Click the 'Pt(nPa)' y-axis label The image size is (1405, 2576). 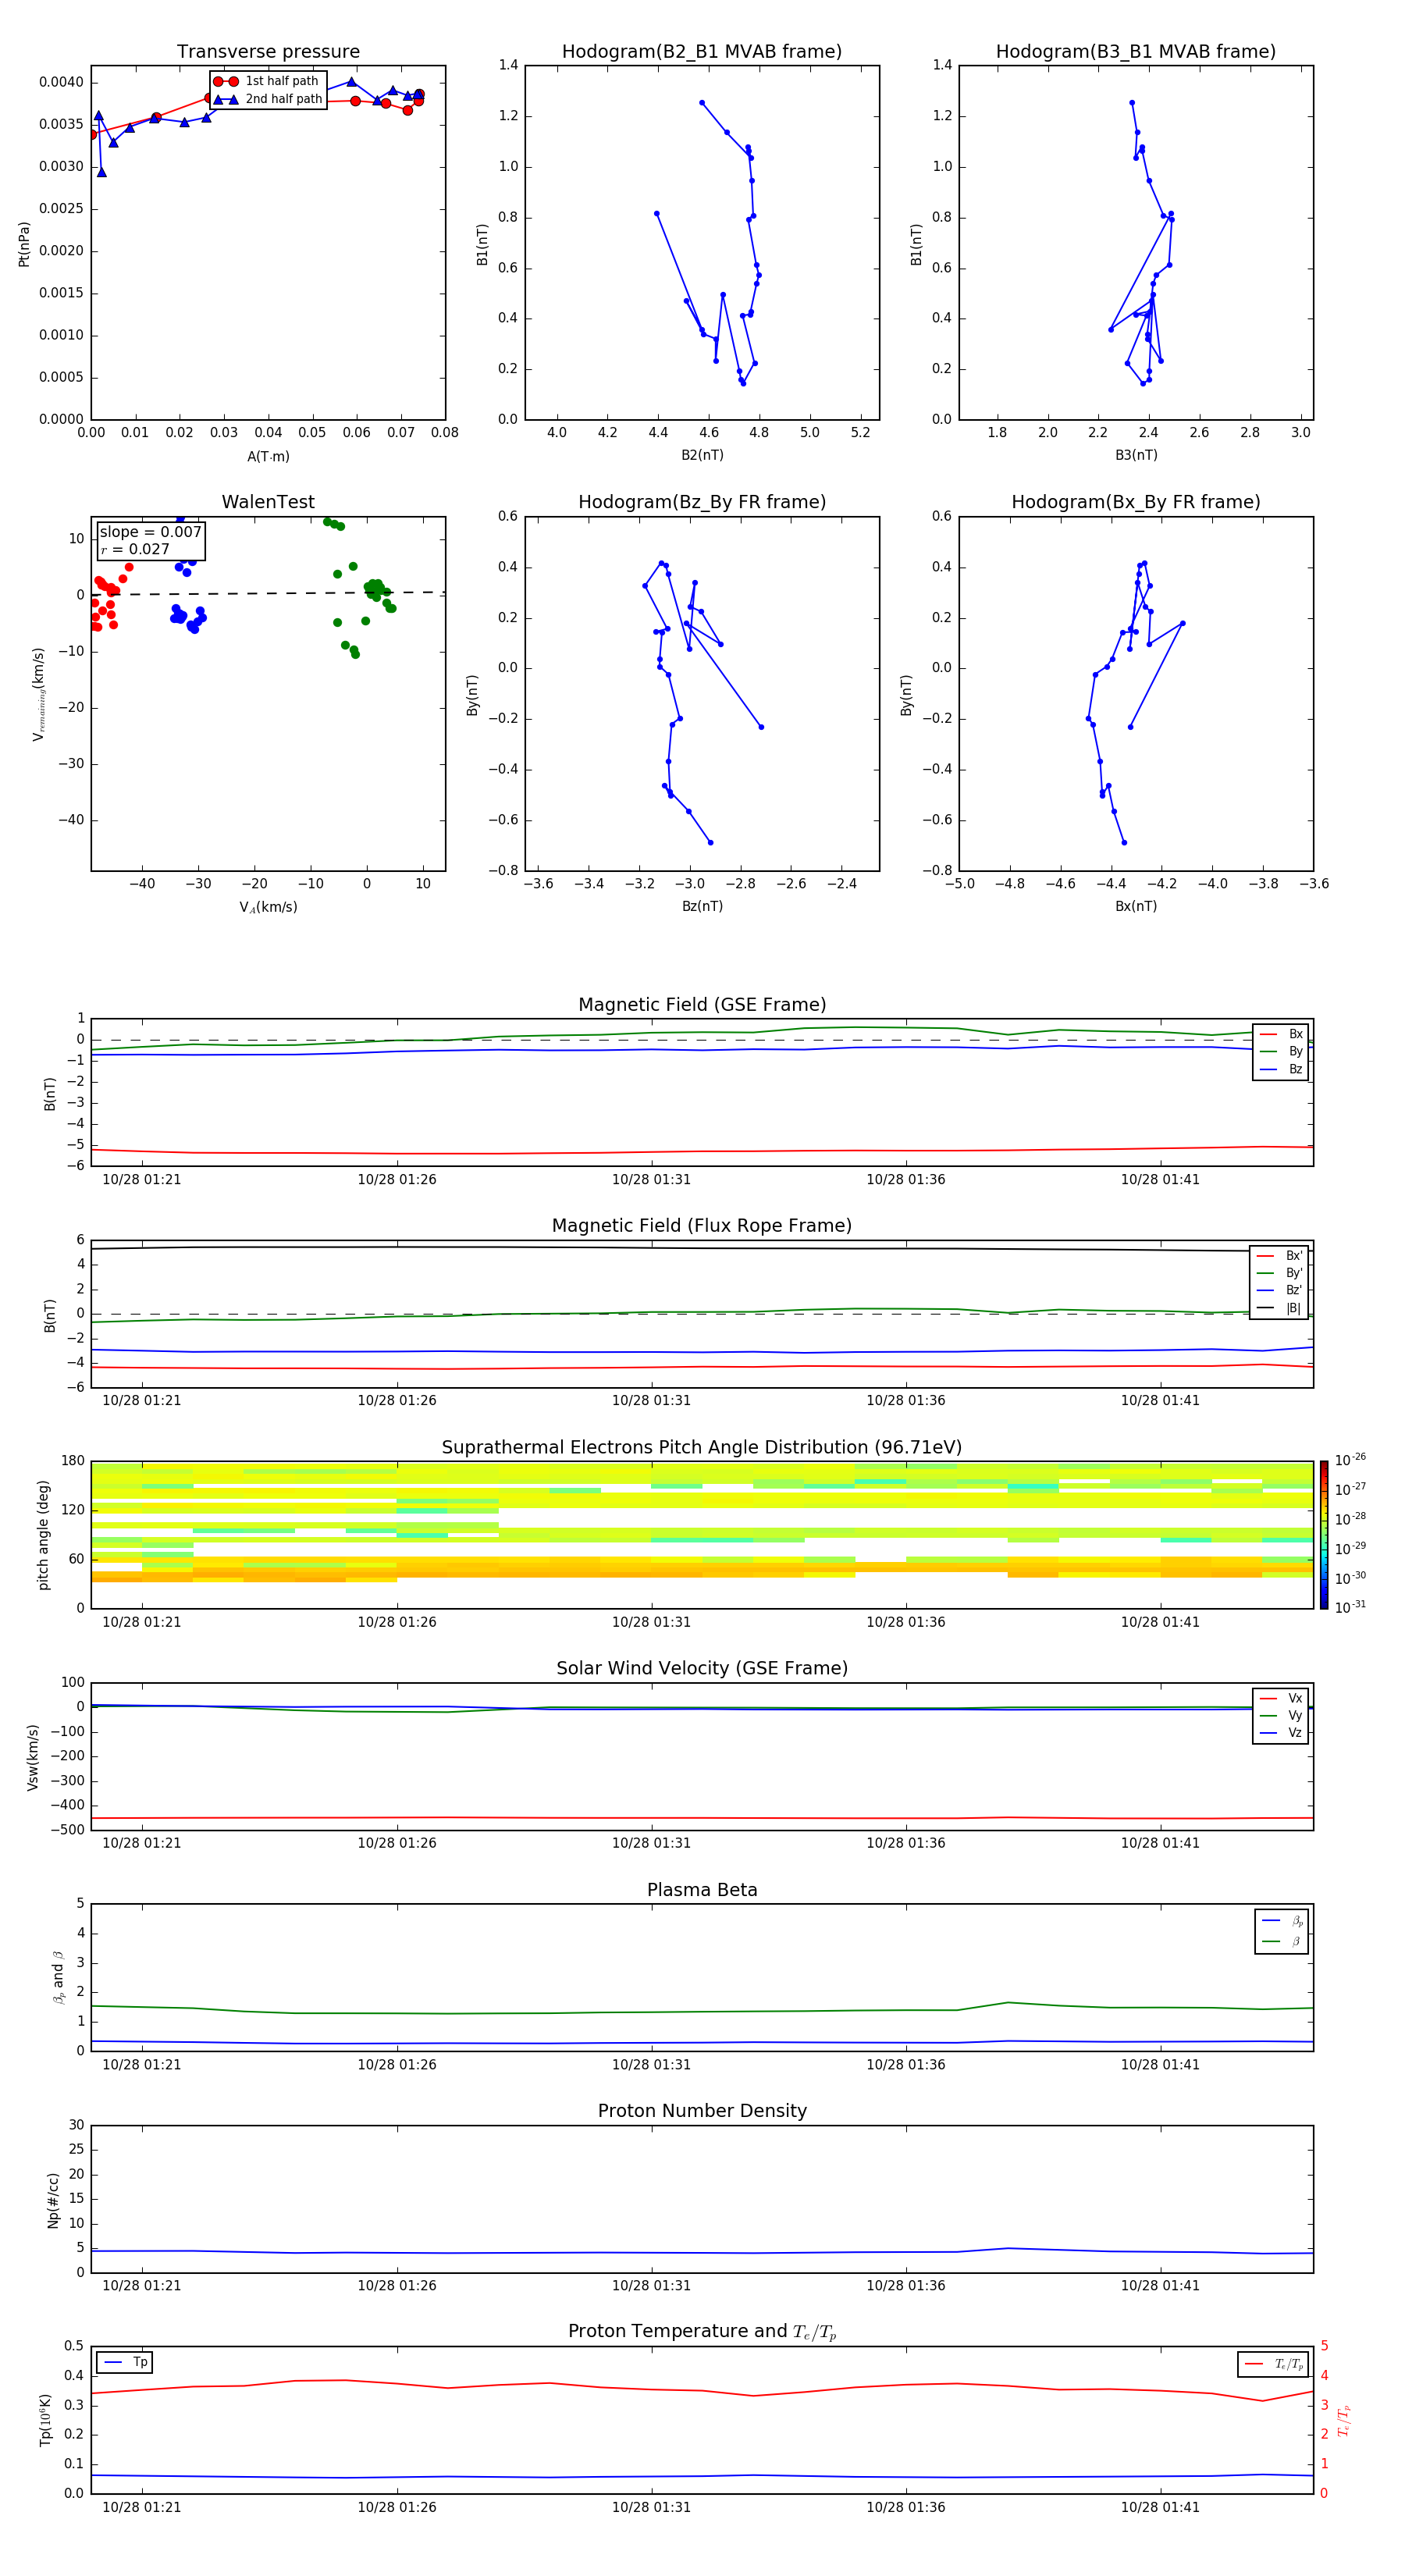tap(24, 243)
